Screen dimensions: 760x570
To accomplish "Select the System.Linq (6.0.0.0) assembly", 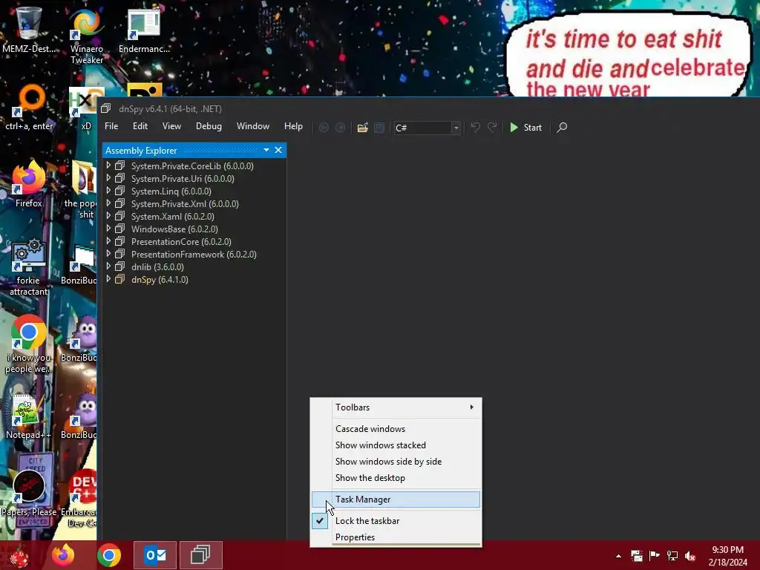I will tap(171, 191).
